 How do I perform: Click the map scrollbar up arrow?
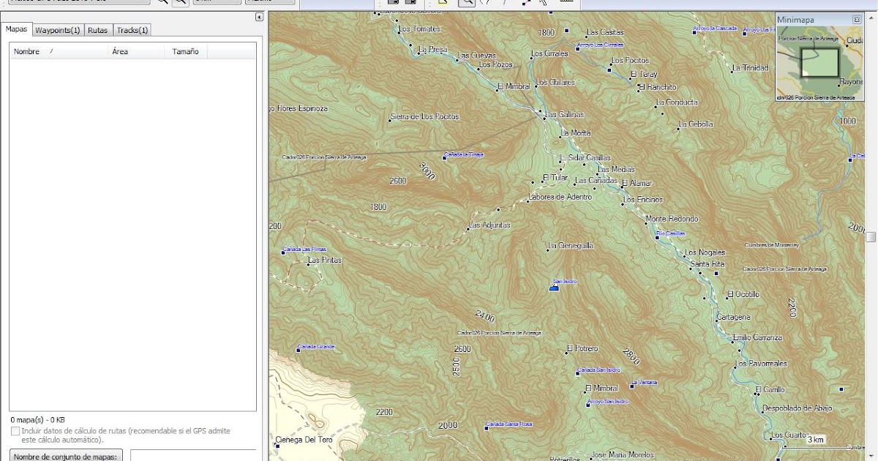tap(871, 17)
